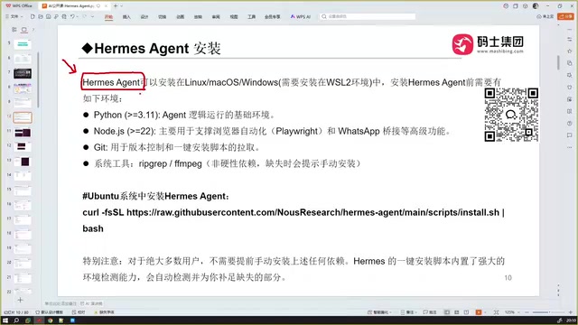The height and width of the screenshot is (325, 578).
Task: Open more options ellipsis in right sidebar
Action: click(570, 147)
